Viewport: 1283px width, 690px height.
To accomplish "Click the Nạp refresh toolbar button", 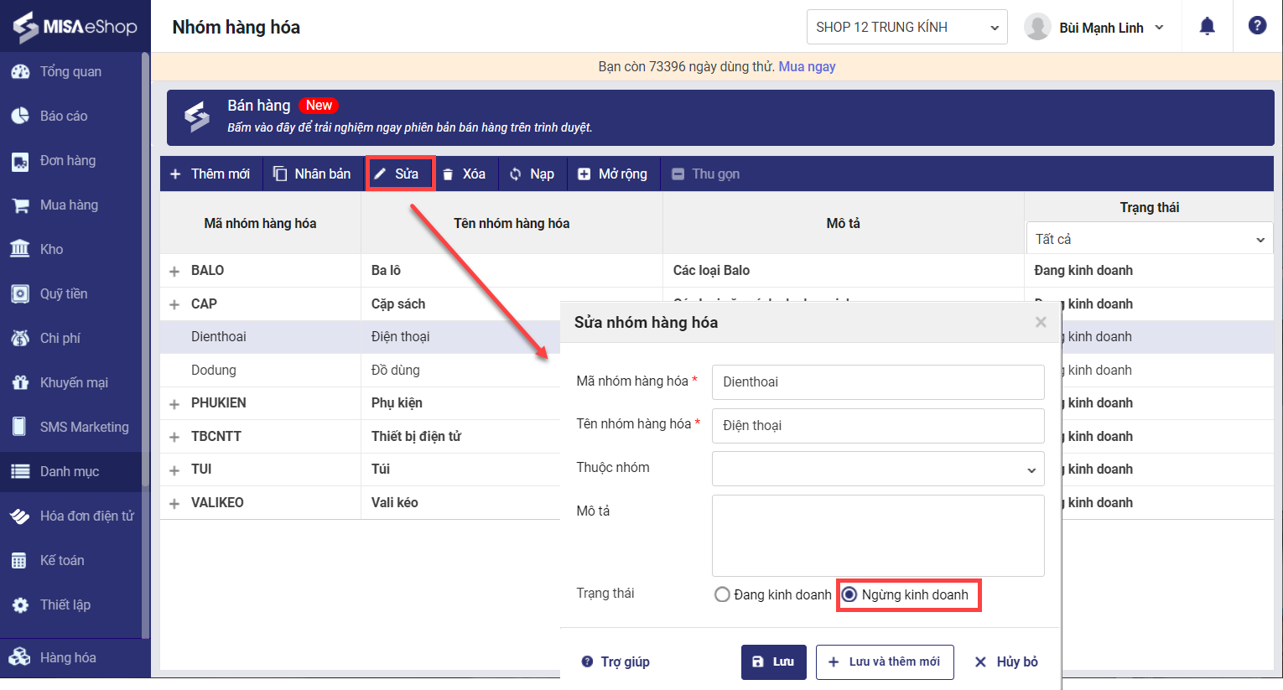I will pos(532,174).
